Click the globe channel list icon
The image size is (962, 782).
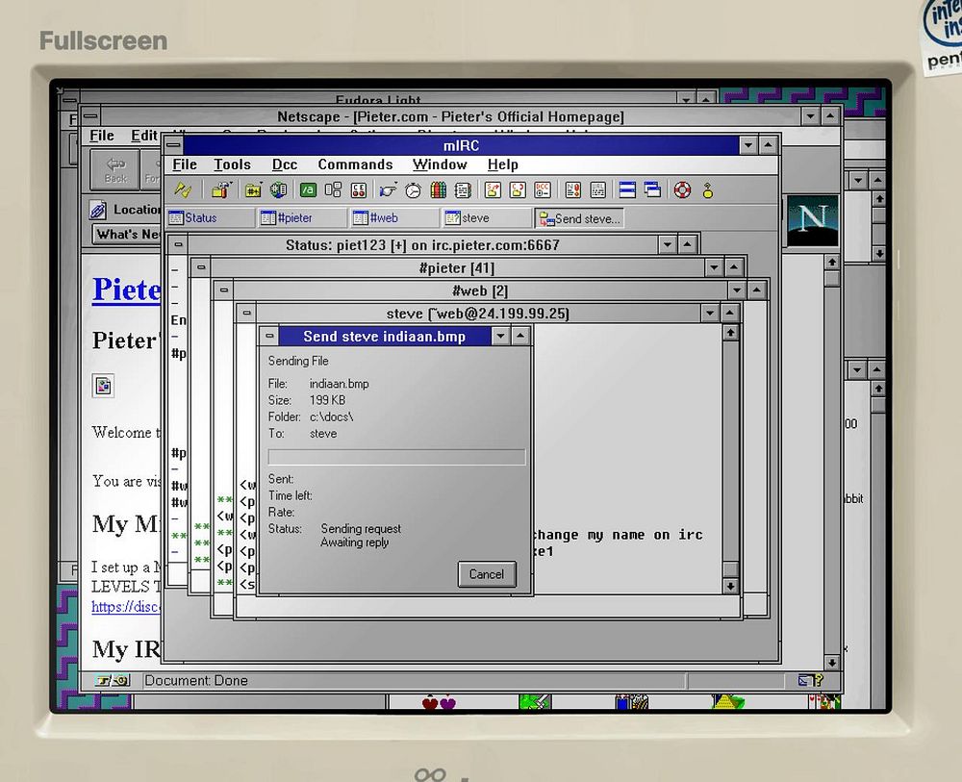click(x=279, y=190)
